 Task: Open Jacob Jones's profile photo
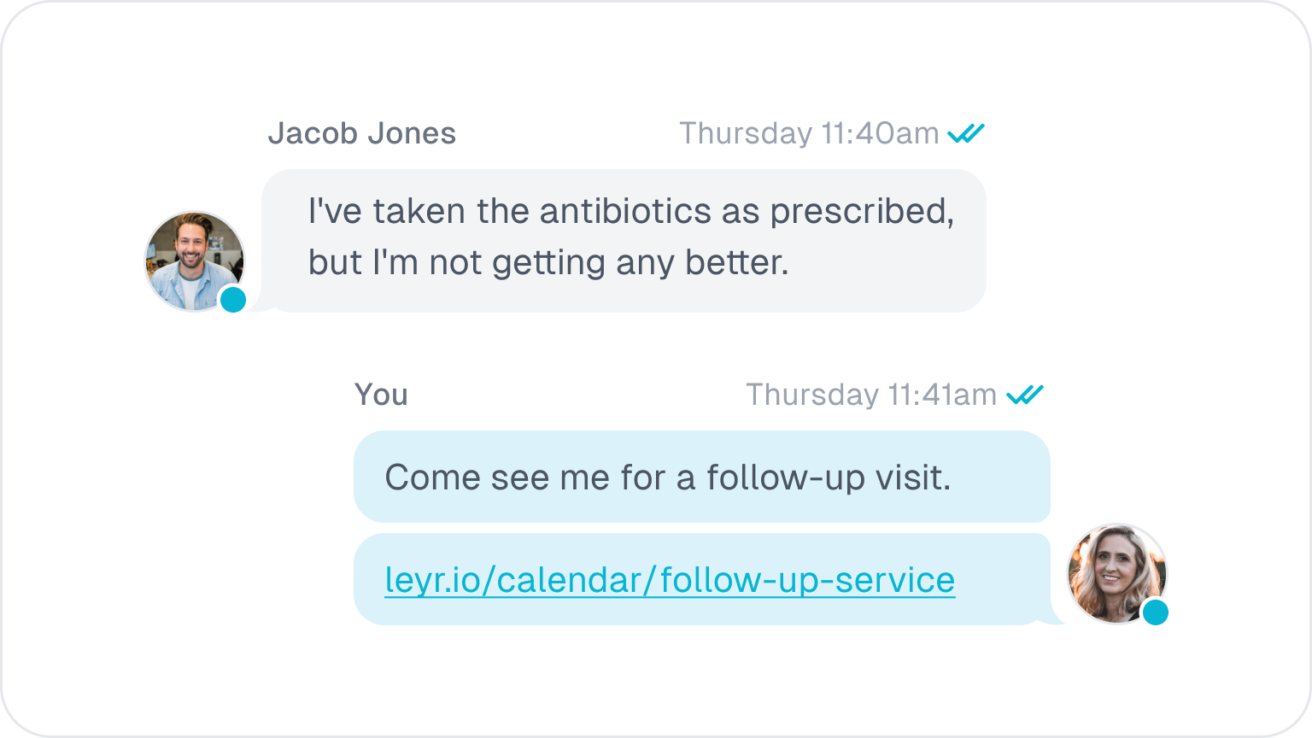[194, 260]
